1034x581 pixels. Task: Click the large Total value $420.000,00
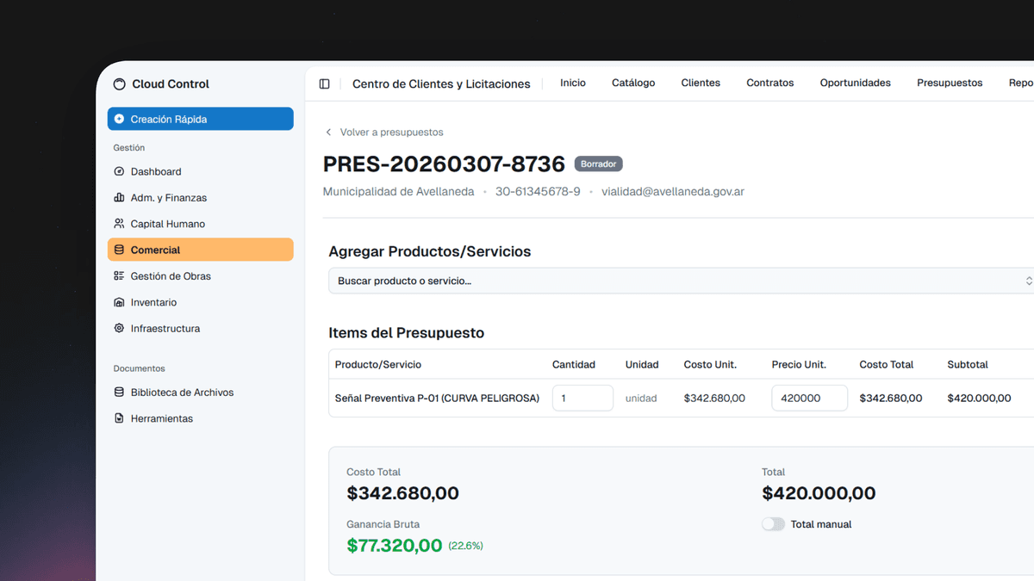[x=819, y=494]
